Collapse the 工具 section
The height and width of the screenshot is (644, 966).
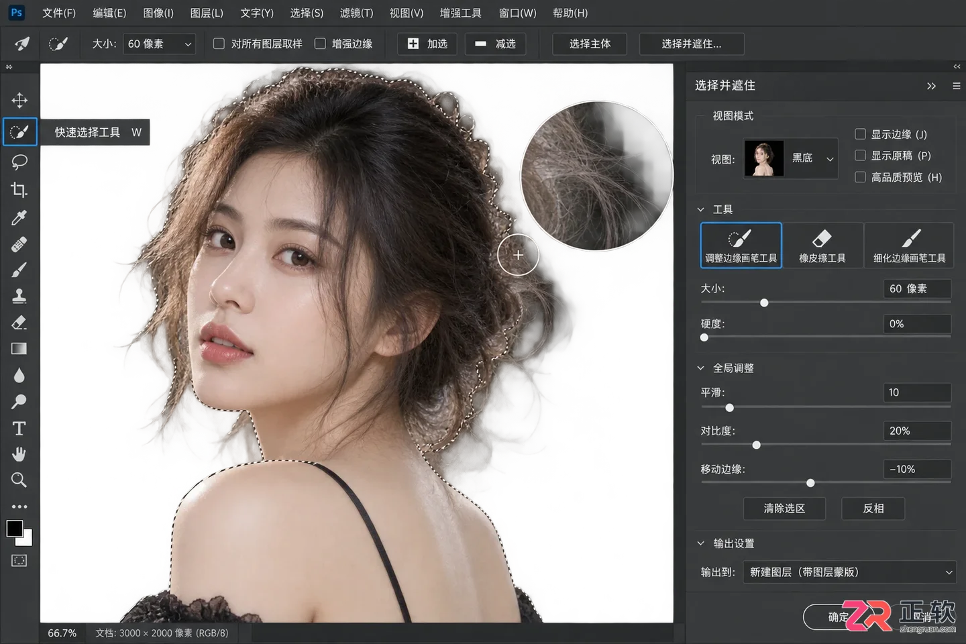click(x=701, y=210)
